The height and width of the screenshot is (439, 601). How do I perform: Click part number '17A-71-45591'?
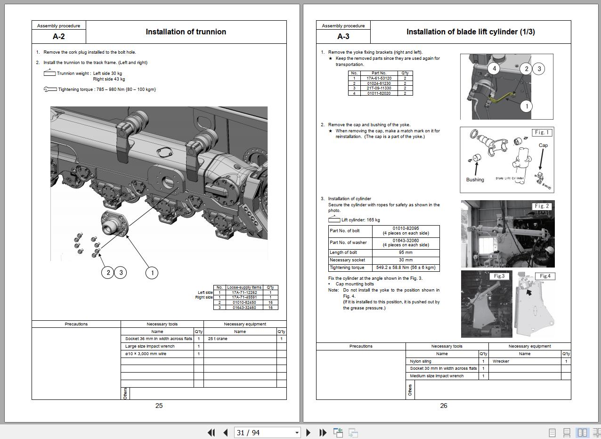tap(244, 297)
